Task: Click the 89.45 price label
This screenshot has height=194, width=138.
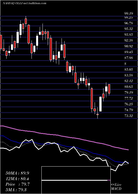Action: coord(129,52)
